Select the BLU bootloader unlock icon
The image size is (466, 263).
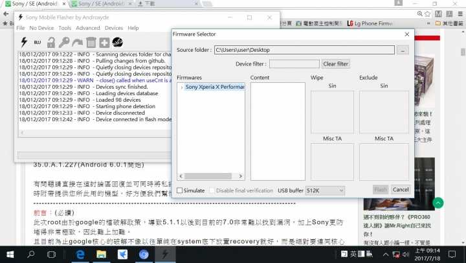point(38,42)
